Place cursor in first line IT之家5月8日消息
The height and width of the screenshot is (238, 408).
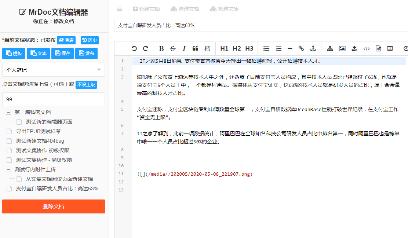[230, 61]
